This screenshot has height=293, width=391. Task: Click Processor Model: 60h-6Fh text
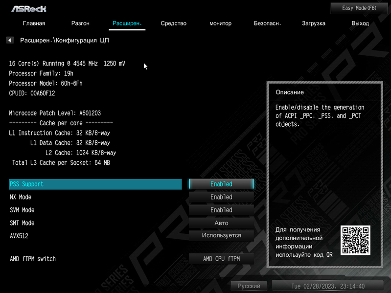(46, 83)
